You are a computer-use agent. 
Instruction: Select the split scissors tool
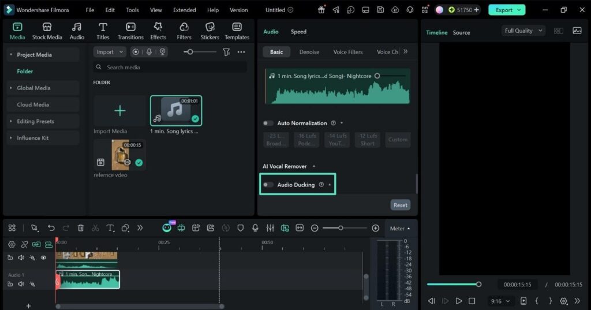[x=95, y=228]
